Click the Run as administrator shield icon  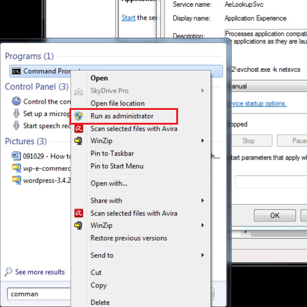coord(79,116)
